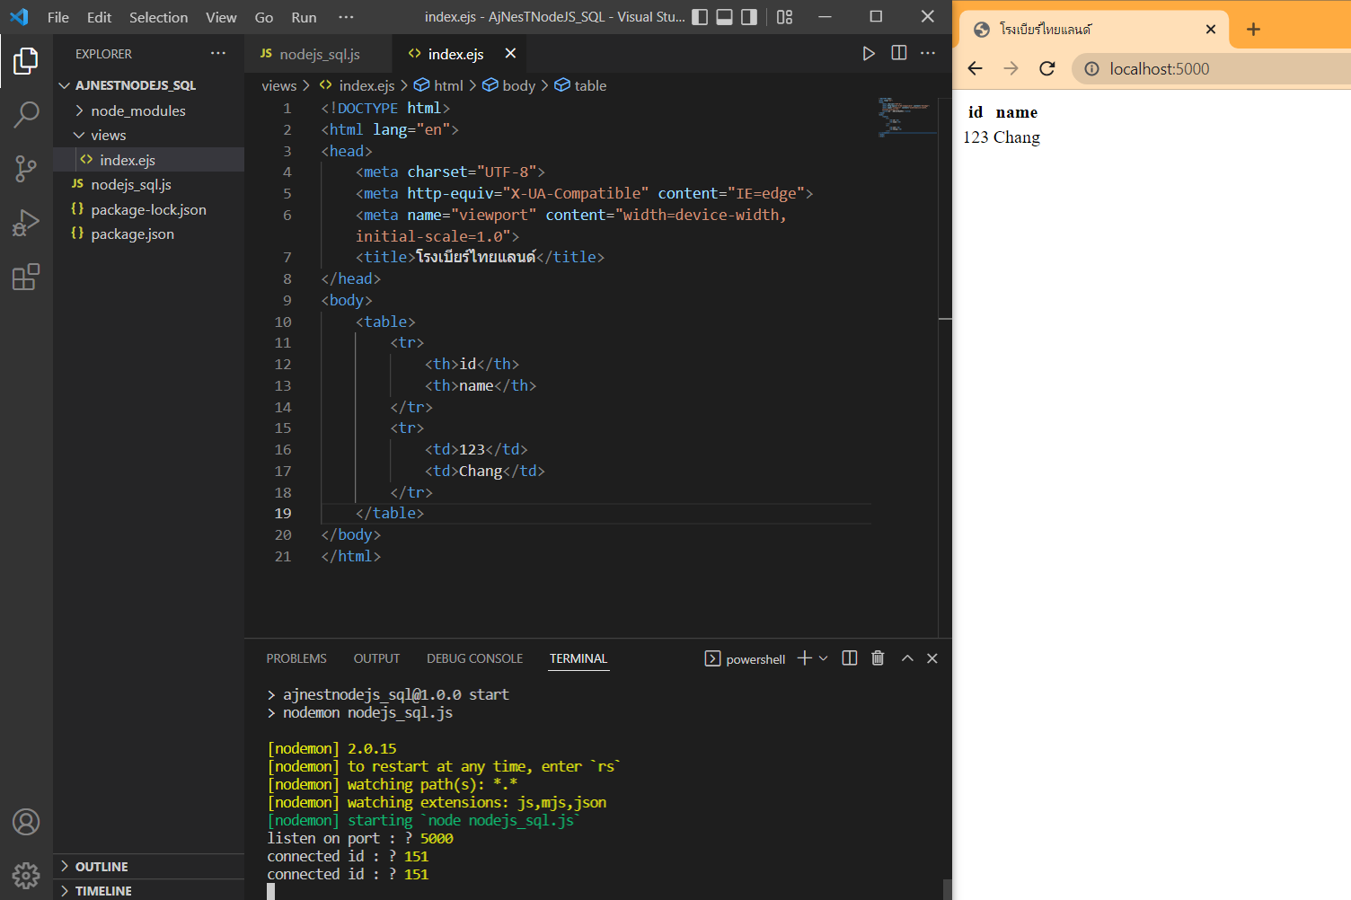Collapse the views folder
The width and height of the screenshot is (1351, 900).
108,136
